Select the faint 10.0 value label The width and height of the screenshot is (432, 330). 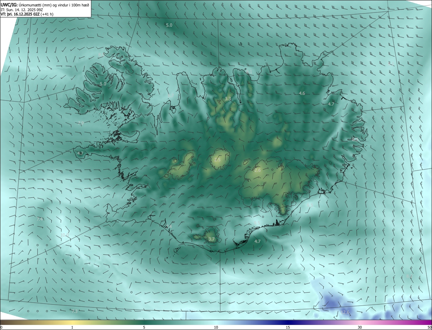(64, 235)
